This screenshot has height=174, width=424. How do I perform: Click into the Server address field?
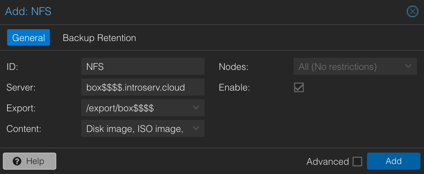[x=143, y=87]
